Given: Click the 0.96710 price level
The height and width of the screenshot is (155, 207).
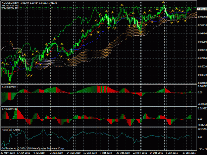Looking at the screenshot, I should tap(202, 25).
